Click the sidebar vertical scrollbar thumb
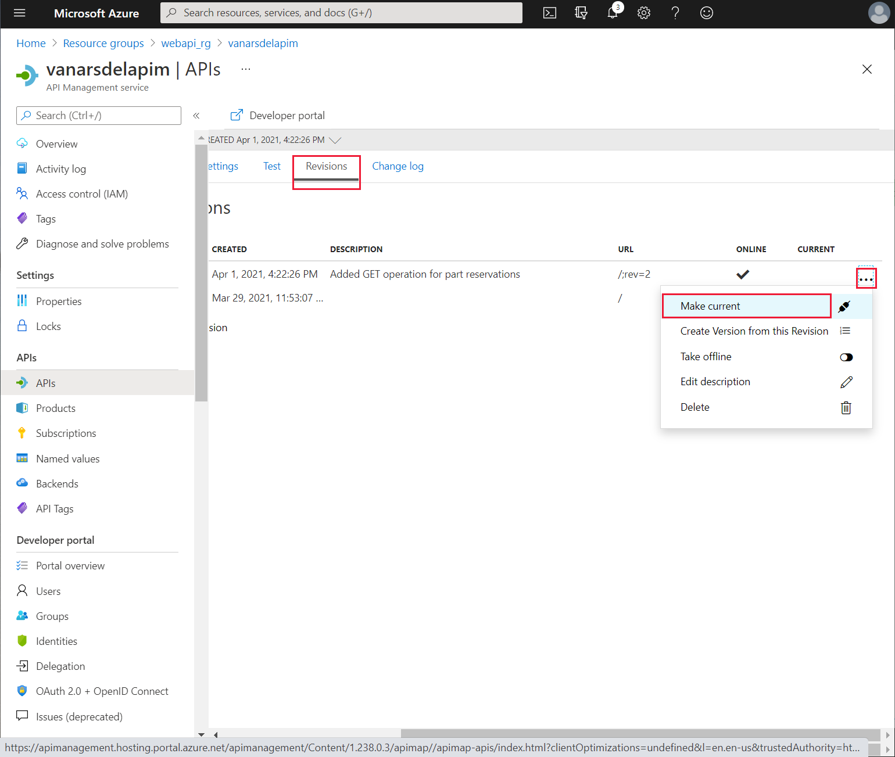The height and width of the screenshot is (757, 895). click(201, 273)
